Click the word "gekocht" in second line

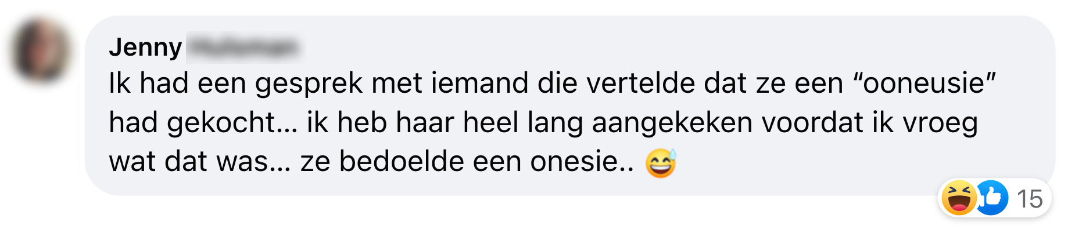click(x=221, y=123)
